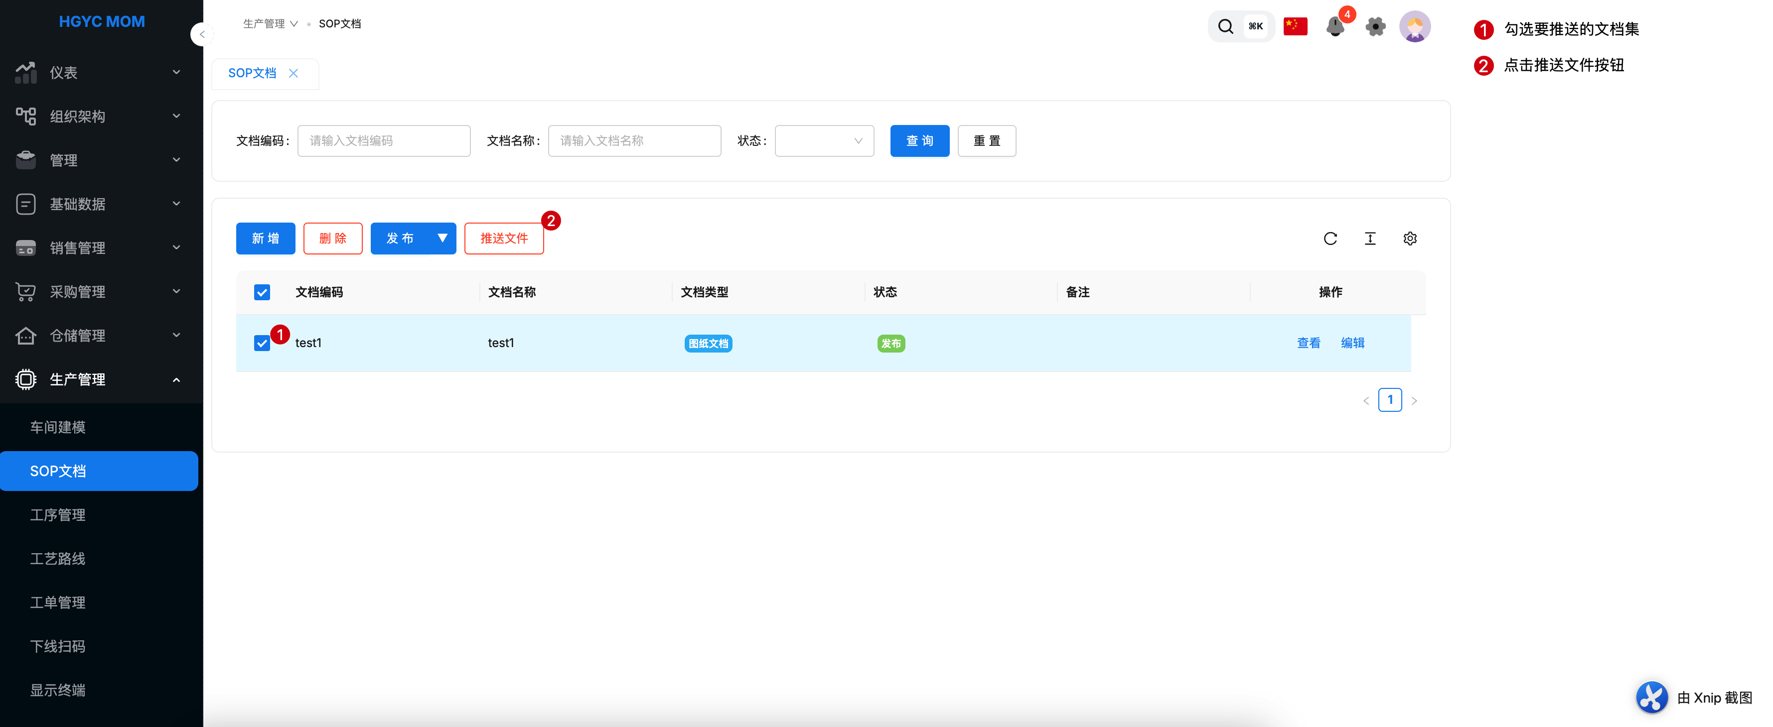The height and width of the screenshot is (727, 1773).
Task: Click the 组织架构 org chart icon
Action: (x=25, y=116)
